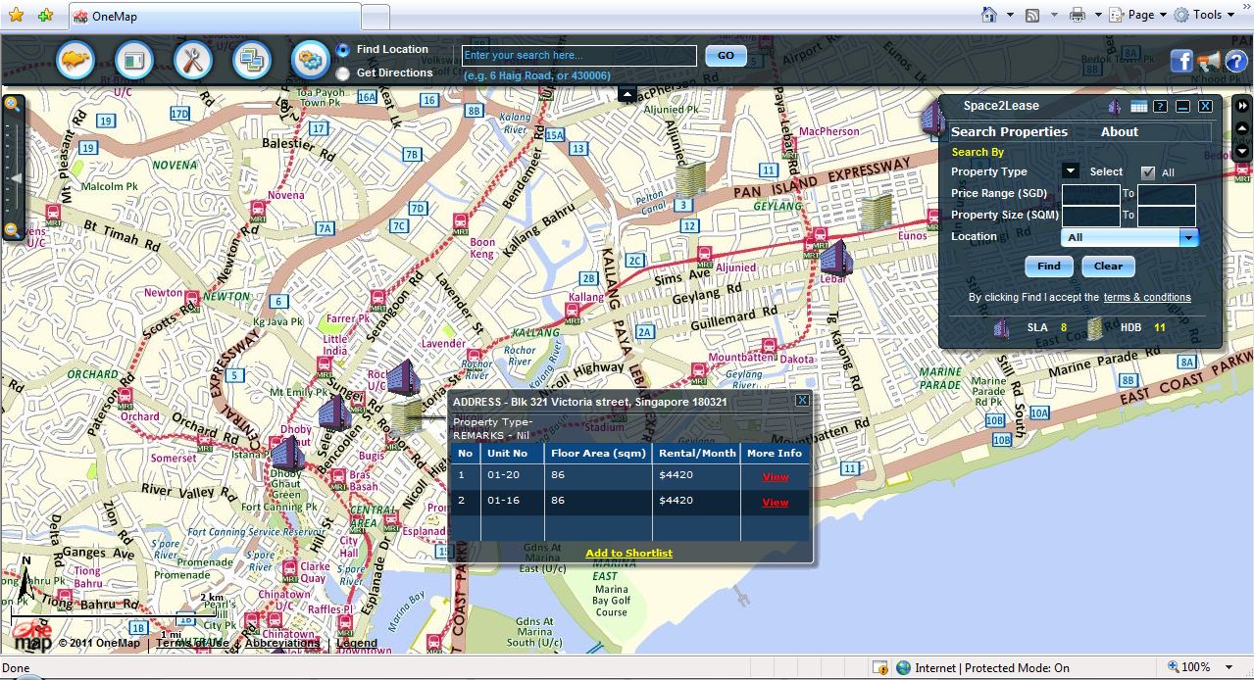Viewport: 1254px width, 680px height.
Task: Open the blue question mark help icon
Action: pos(1234,62)
